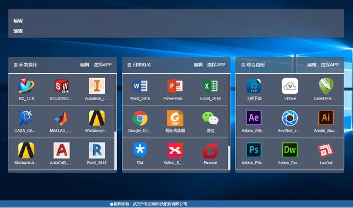Click 编辑 in the 研发设计 panel header
This screenshot has height=208, width=353.
click(x=84, y=65)
